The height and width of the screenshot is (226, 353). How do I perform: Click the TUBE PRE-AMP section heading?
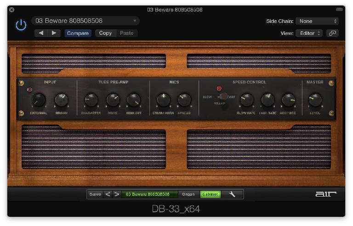[113, 82]
